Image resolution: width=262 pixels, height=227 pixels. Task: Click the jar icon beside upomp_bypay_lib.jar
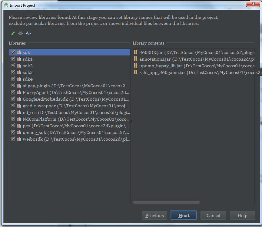(135, 65)
